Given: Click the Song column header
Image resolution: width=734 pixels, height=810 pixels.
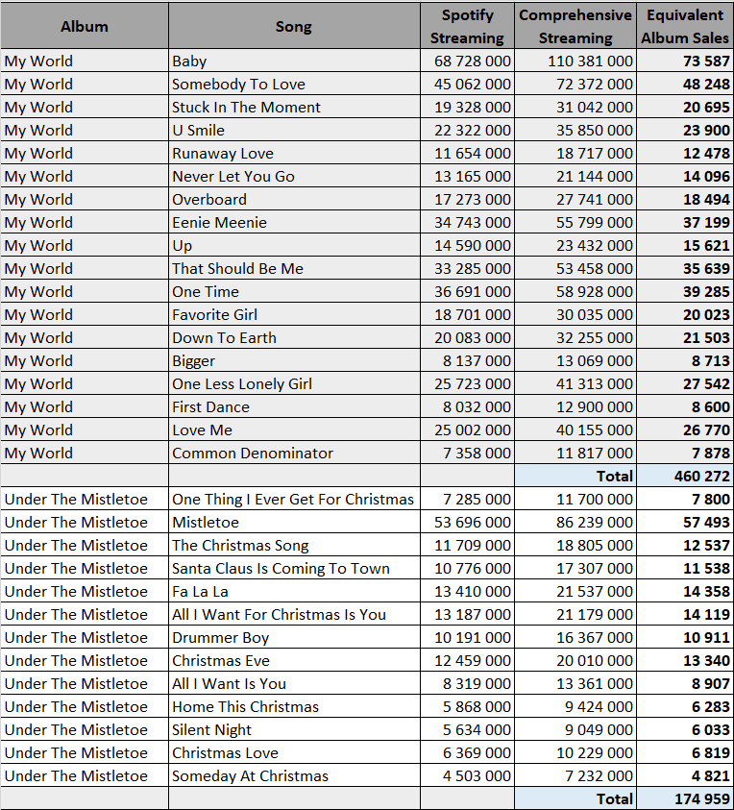Looking at the screenshot, I should (294, 26).
